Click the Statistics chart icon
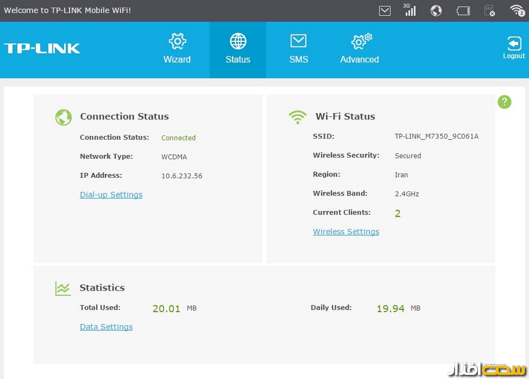 tap(63, 289)
